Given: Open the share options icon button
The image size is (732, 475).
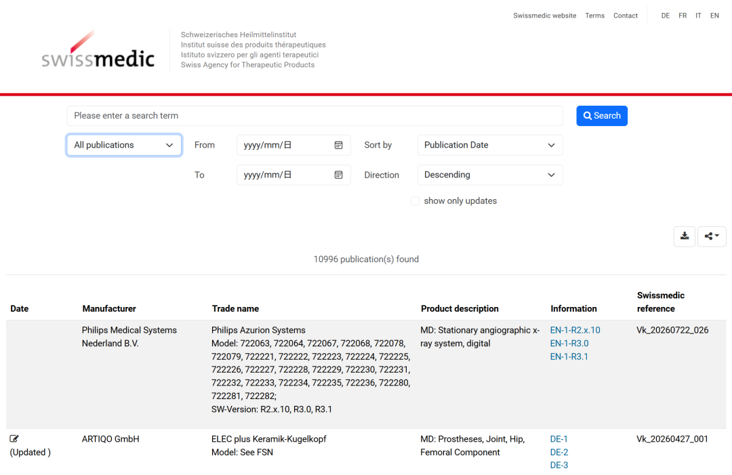Looking at the screenshot, I should [712, 236].
